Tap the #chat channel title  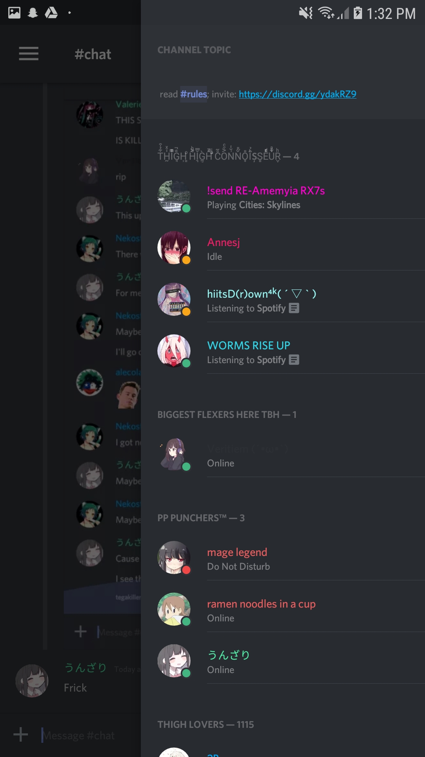tap(93, 54)
